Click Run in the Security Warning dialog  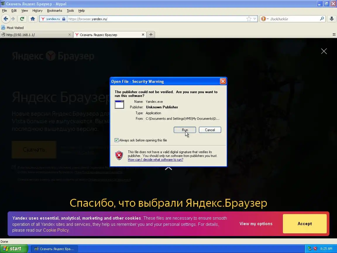click(185, 130)
